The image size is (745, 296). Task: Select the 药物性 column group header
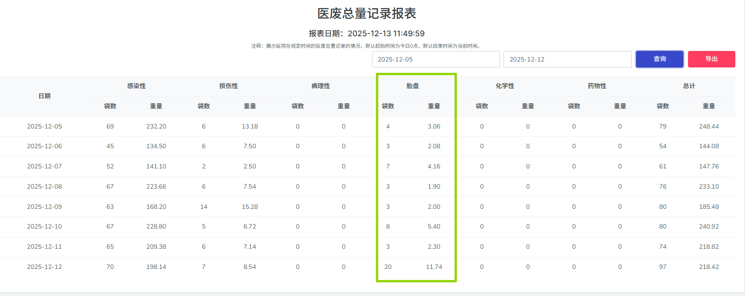click(597, 86)
